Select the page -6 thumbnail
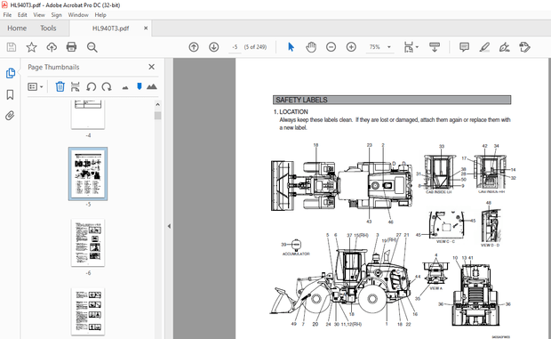This screenshot has width=551, height=339. pos(88,243)
